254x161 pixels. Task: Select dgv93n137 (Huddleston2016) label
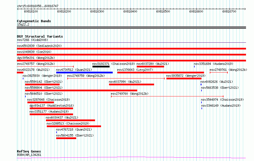52,106
